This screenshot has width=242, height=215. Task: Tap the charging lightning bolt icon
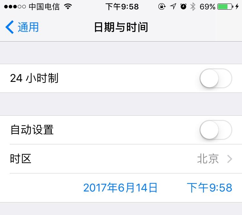pyautogui.click(x=237, y=6)
